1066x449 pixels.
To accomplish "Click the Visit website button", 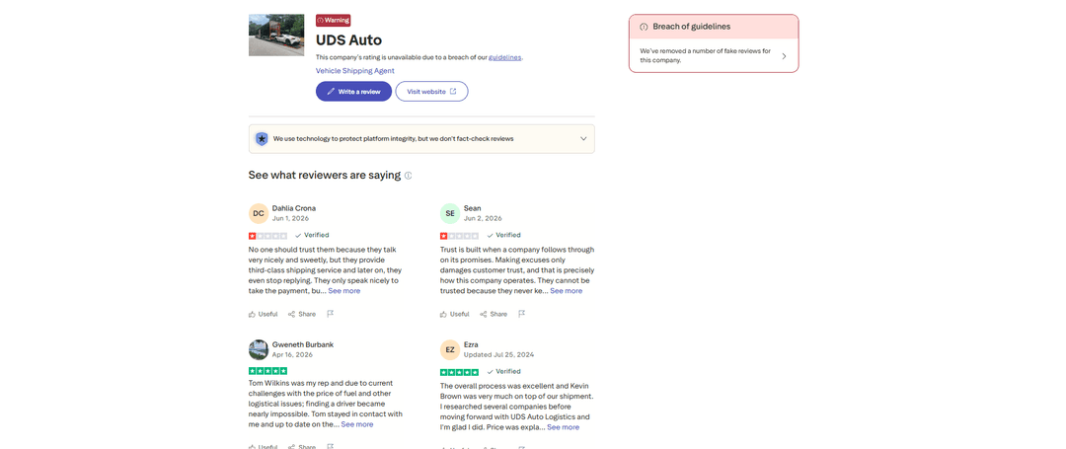I will point(431,91).
